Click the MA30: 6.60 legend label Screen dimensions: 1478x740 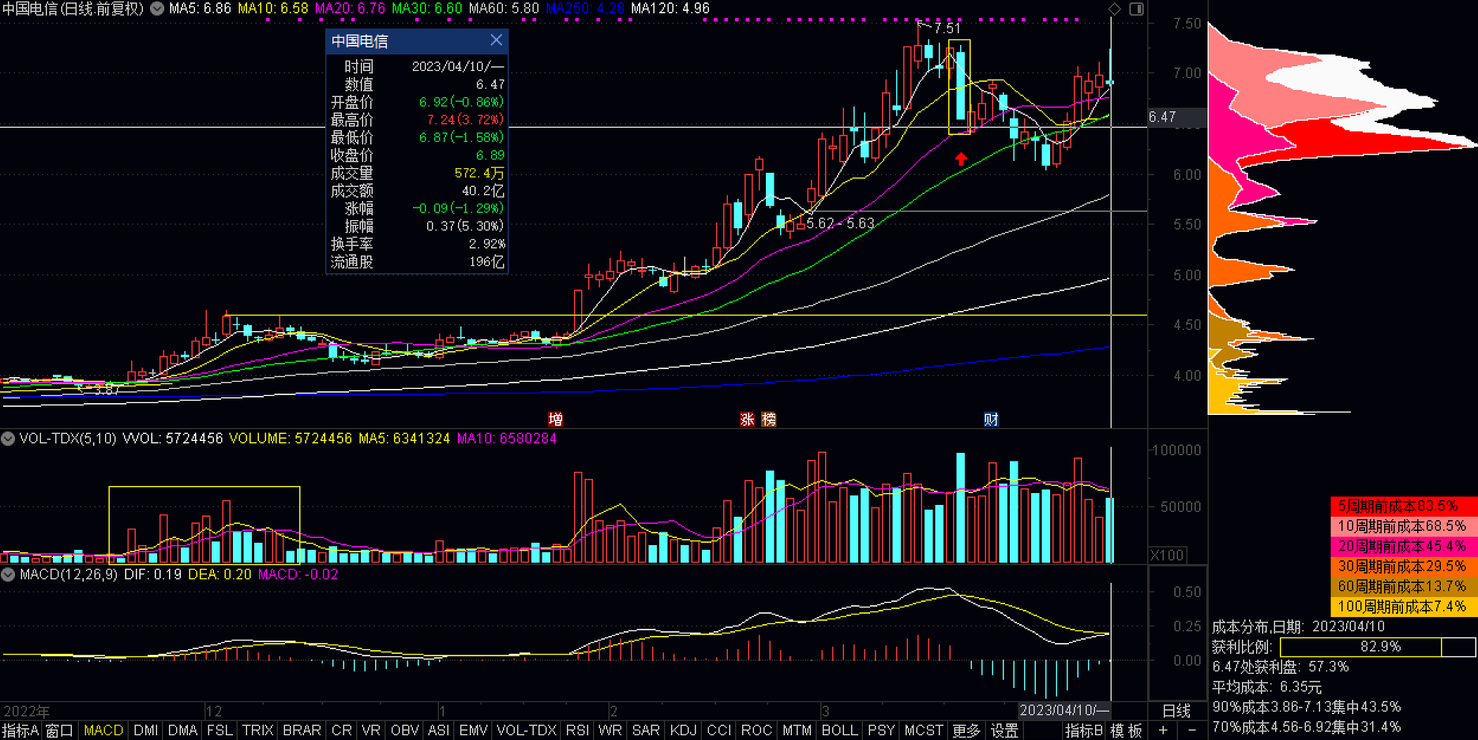pos(427,9)
